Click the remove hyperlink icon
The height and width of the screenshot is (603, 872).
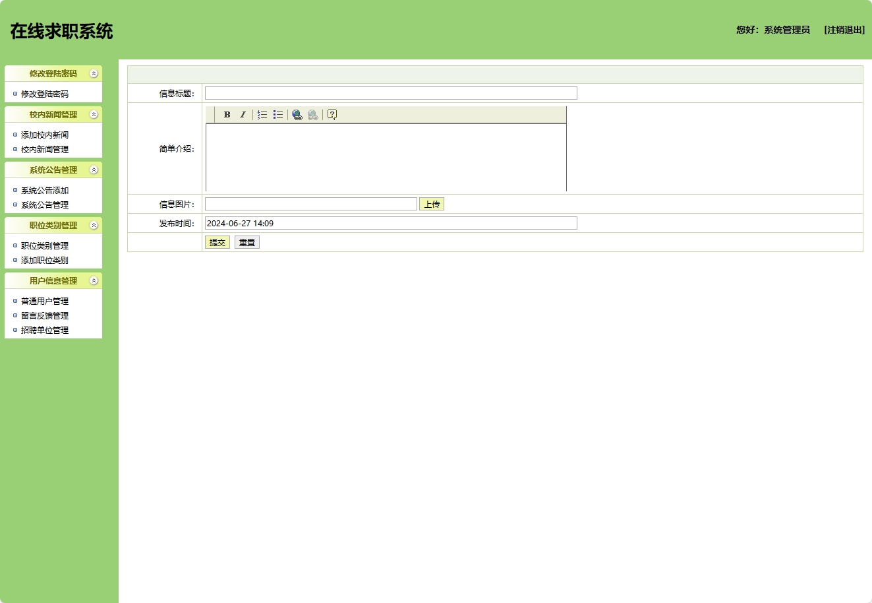point(313,115)
